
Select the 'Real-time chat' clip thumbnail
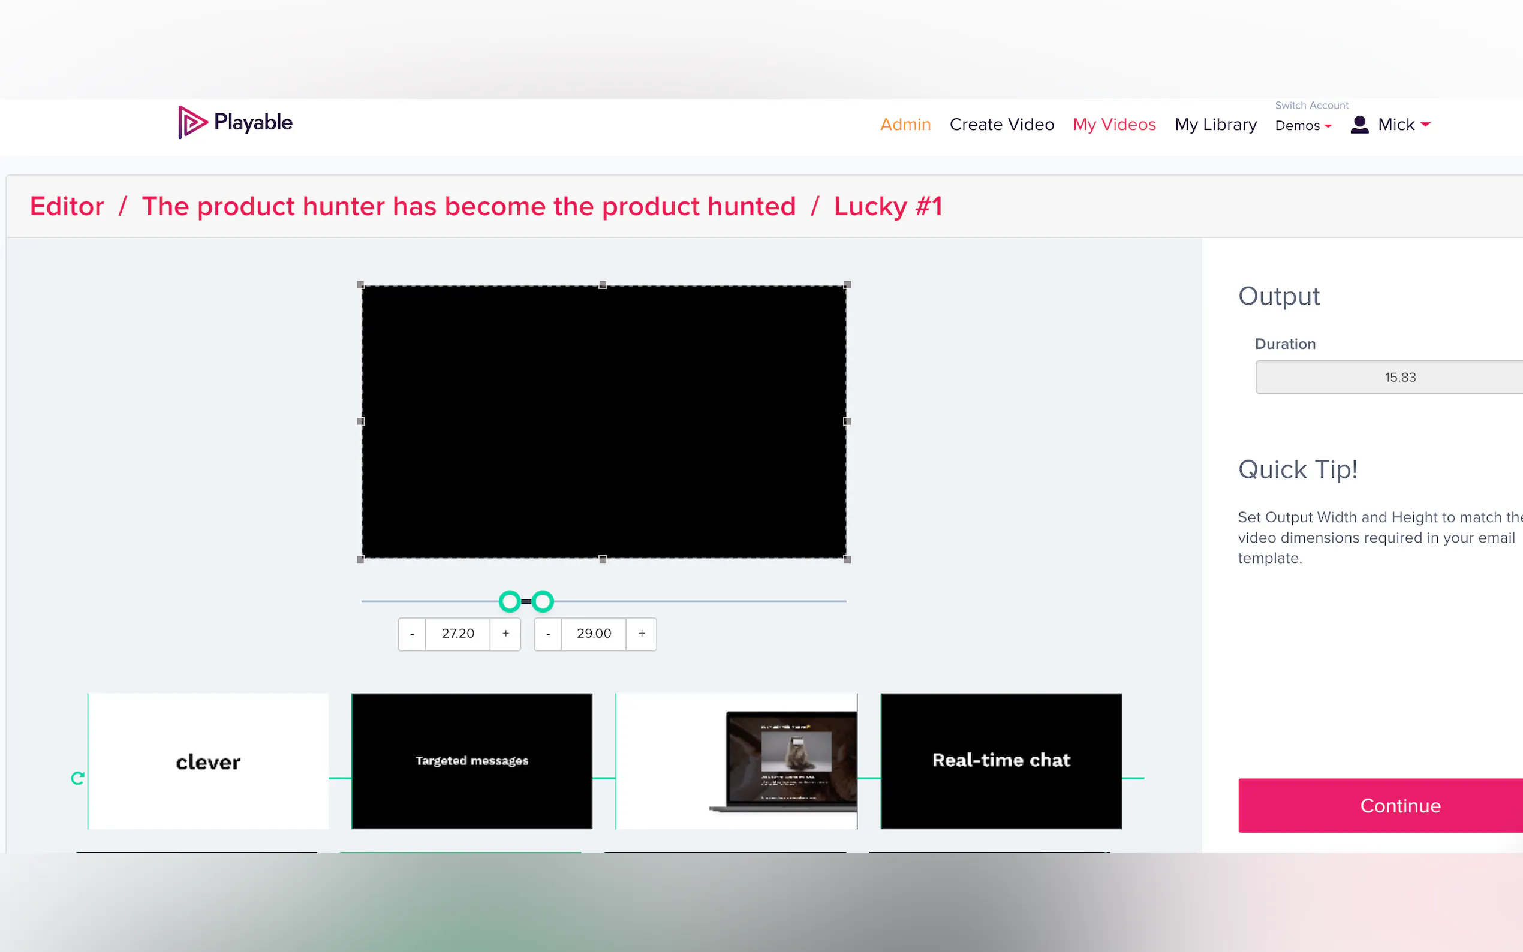click(x=1000, y=761)
